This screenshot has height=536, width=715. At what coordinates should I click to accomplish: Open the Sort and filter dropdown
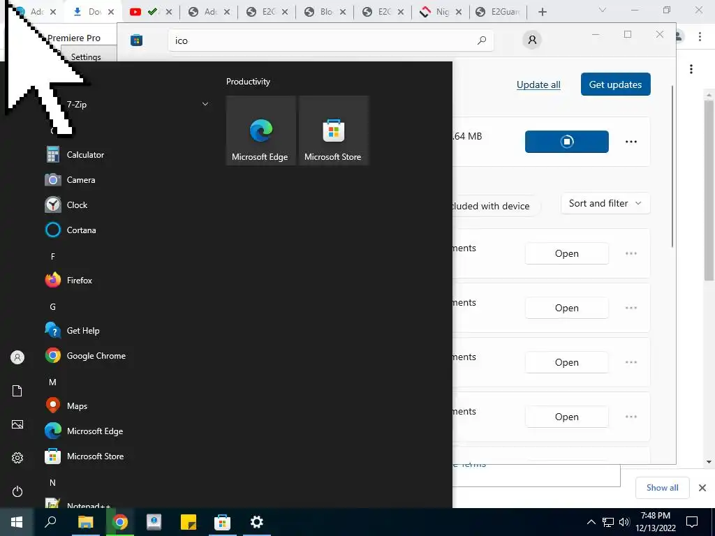coord(605,203)
